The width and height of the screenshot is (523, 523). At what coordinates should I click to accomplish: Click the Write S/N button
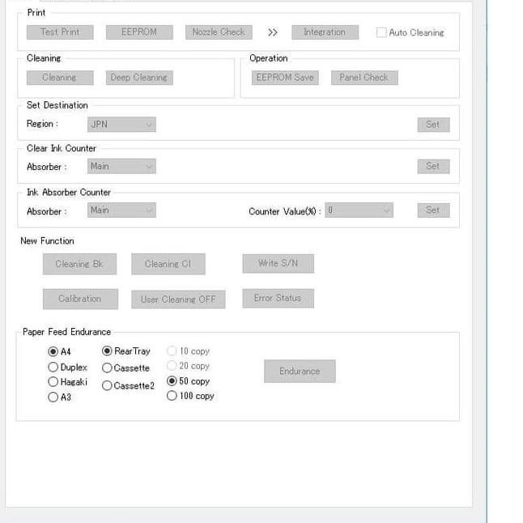pyautogui.click(x=278, y=264)
